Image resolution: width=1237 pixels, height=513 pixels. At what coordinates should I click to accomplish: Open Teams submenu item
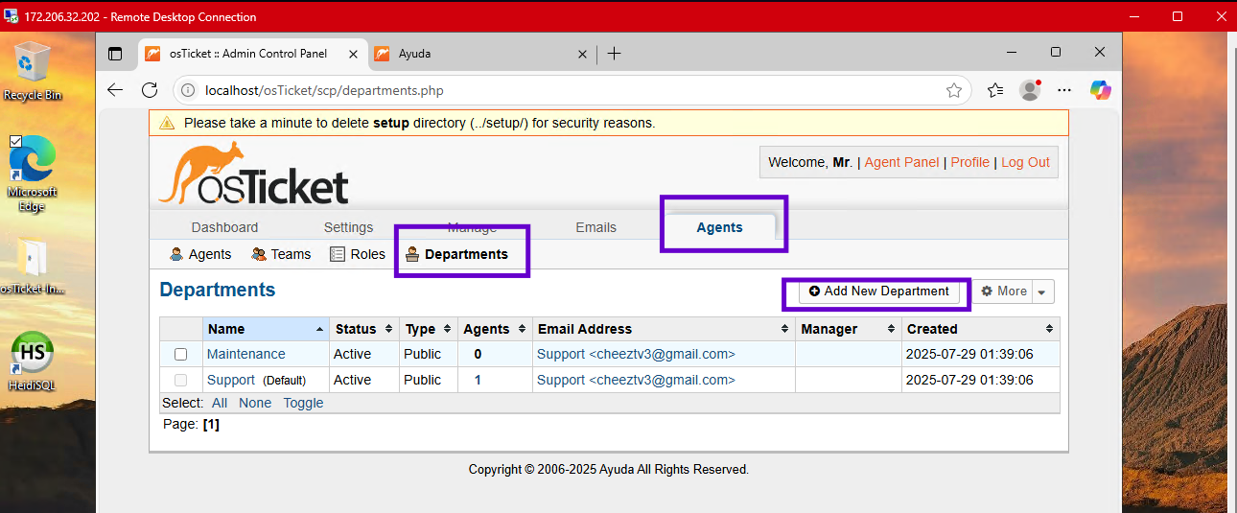click(281, 254)
